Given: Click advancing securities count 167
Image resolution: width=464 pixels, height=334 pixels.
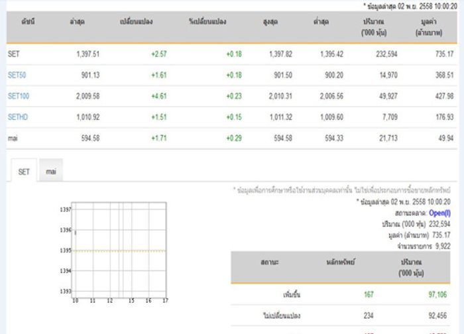Looking at the screenshot, I should tap(369, 295).
